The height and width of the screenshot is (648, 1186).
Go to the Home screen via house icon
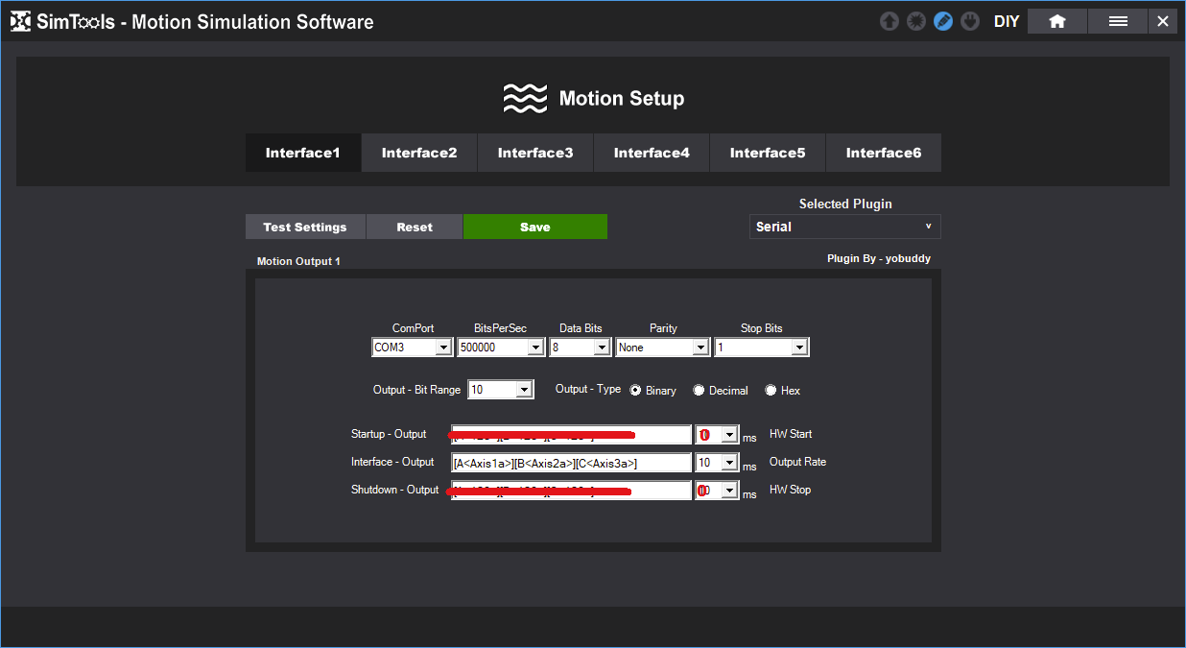pyautogui.click(x=1057, y=21)
